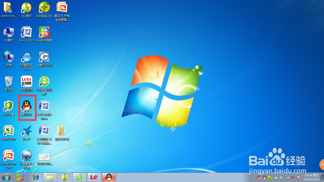The height and width of the screenshot is (182, 324).
Task: Open 生命与健康.docx document on desktop
Action: (44, 110)
